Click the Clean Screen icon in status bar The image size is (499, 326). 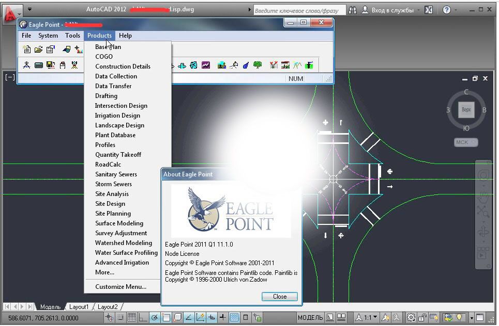[480, 317]
